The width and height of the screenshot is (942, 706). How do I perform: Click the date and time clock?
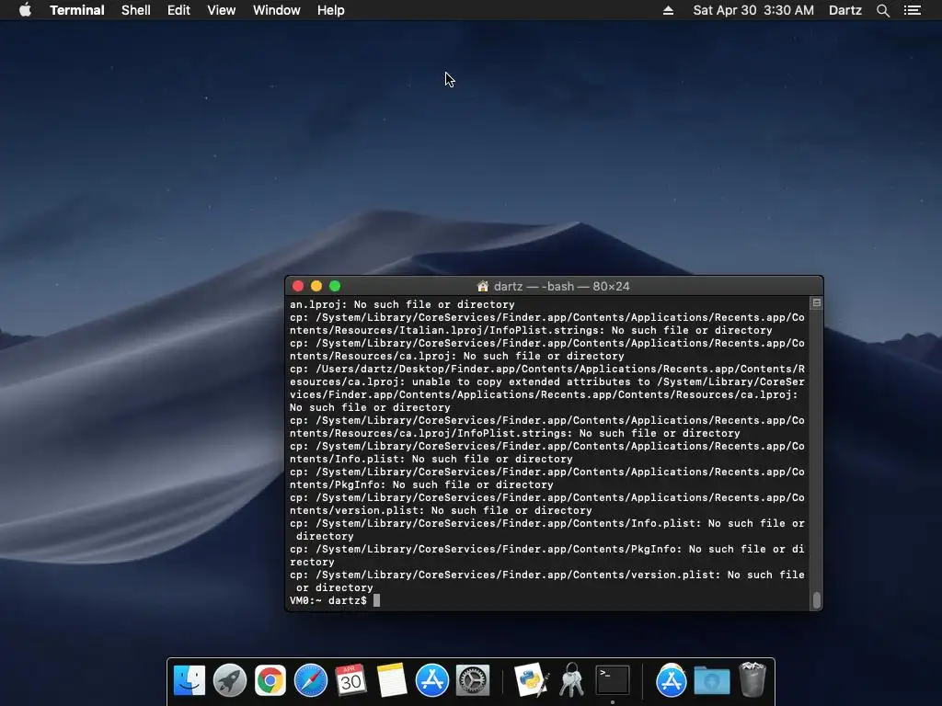[753, 10]
